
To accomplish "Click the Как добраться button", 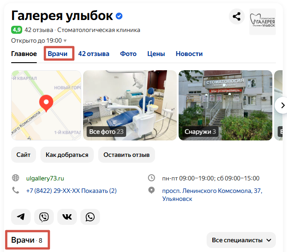I will [x=67, y=155].
